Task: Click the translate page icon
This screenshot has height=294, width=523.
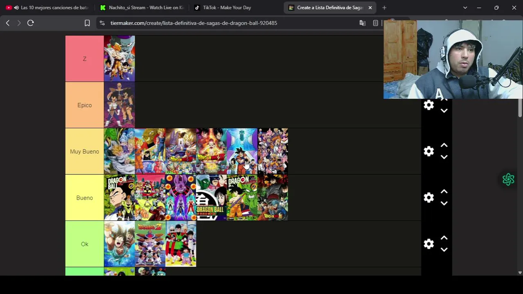Action: [x=362, y=23]
